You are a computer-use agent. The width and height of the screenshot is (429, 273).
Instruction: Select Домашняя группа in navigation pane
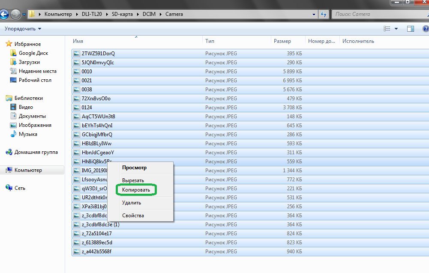pyautogui.click(x=36, y=152)
